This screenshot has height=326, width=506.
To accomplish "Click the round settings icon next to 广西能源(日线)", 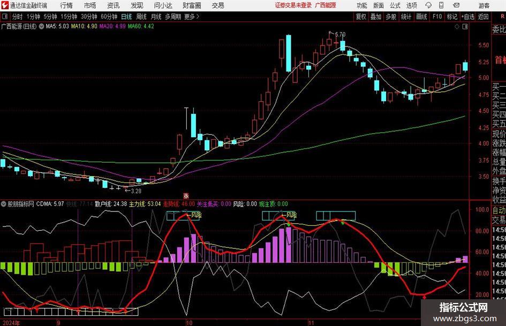I will [x=41, y=26].
